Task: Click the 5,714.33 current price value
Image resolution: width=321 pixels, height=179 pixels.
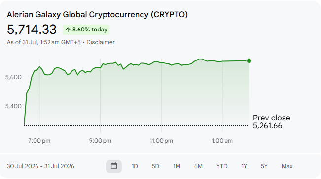Action: pyautogui.click(x=32, y=30)
